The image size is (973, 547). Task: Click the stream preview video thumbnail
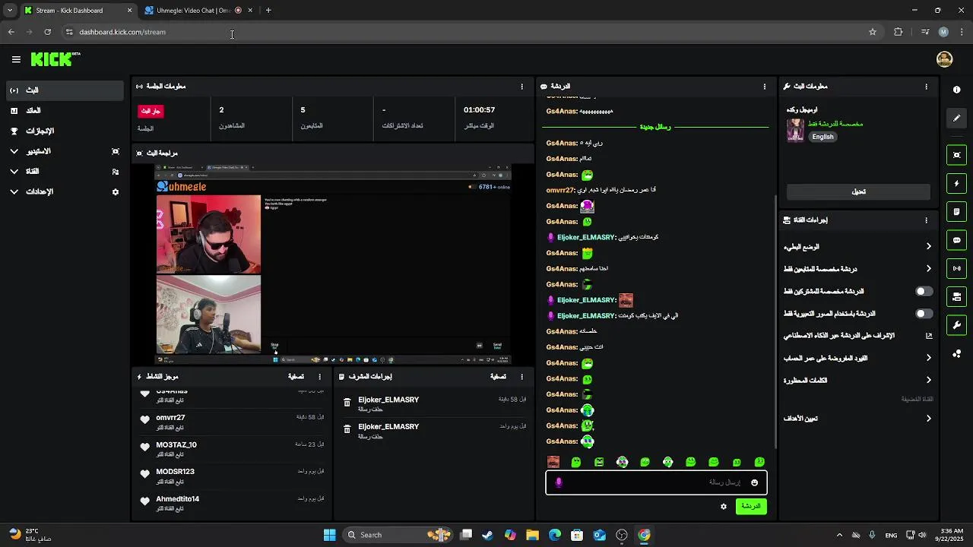pos(334,264)
